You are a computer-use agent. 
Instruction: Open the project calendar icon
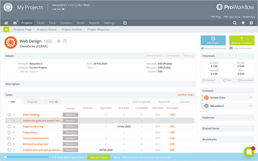click(x=65, y=41)
